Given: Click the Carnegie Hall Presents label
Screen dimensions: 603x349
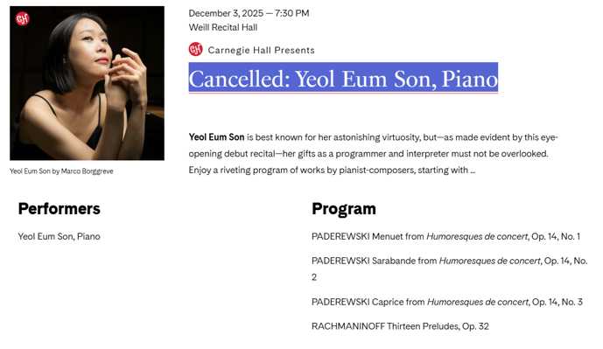Looking at the screenshot, I should point(261,50).
